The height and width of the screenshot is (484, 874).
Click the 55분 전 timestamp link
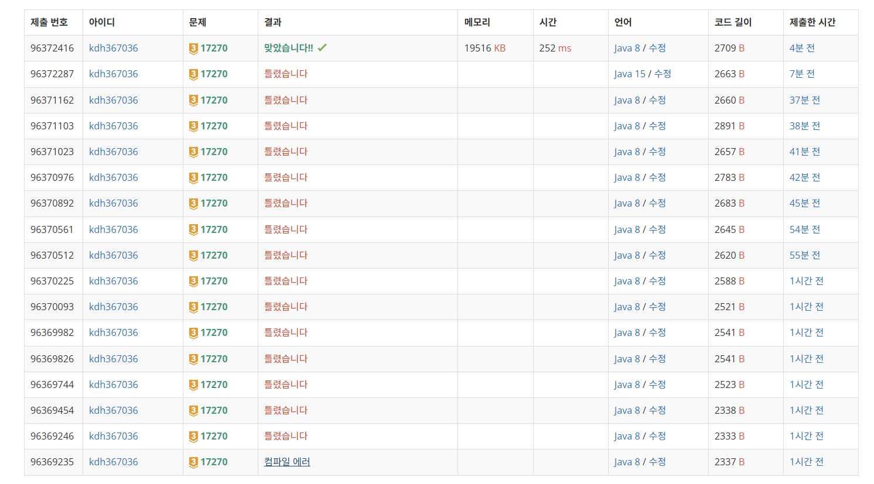tap(804, 255)
